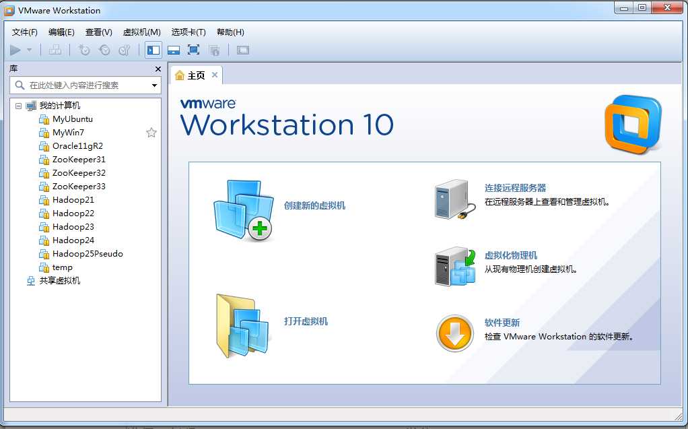
Task: Switch to the 主页 home tab
Action: [196, 75]
